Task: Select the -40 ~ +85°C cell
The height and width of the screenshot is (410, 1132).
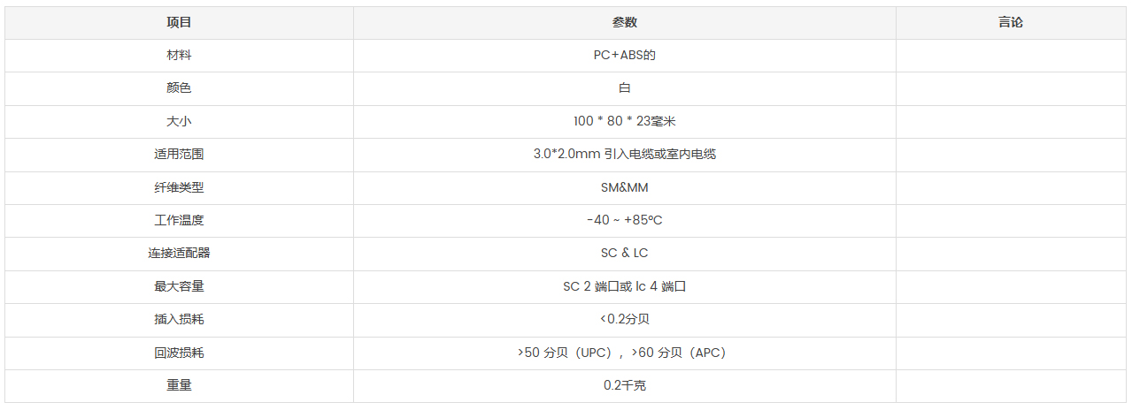Action: 625,220
